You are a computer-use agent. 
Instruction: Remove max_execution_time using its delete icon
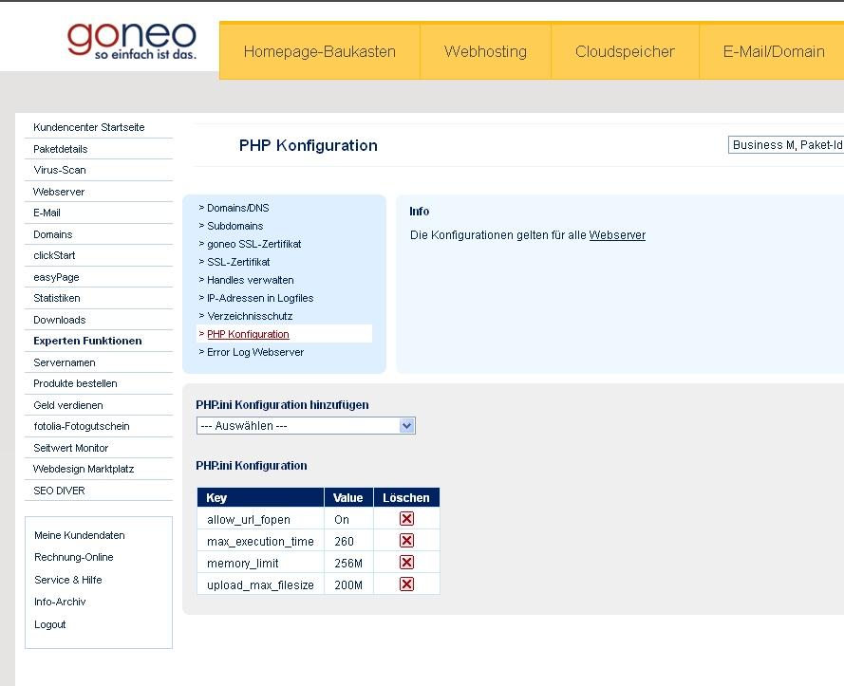(x=406, y=540)
